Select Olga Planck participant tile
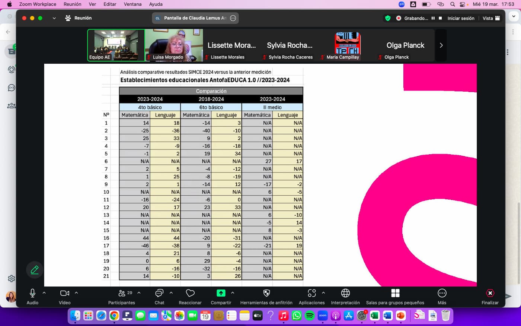 (x=405, y=45)
